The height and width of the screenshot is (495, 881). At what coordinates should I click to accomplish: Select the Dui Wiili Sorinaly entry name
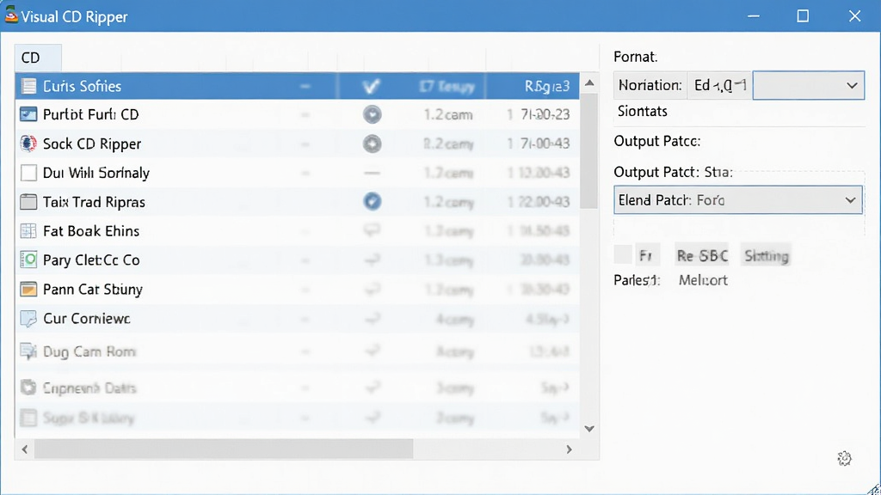96,173
